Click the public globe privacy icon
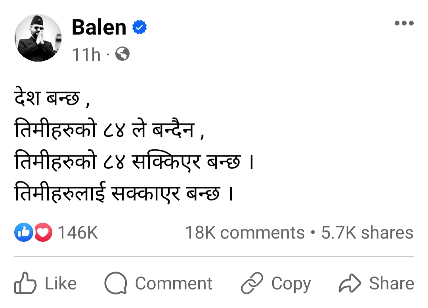428x308 pixels. click(x=122, y=54)
